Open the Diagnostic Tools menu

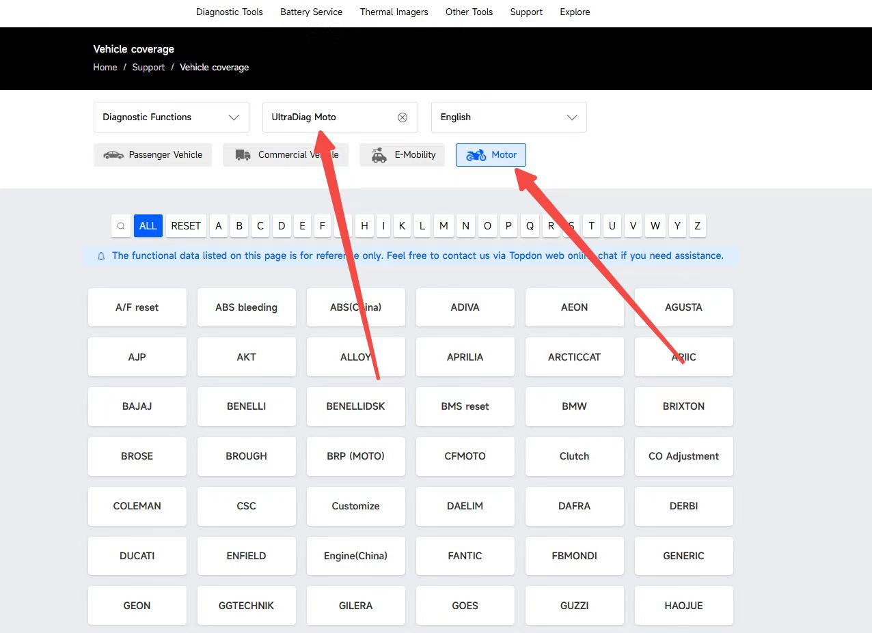pos(230,12)
